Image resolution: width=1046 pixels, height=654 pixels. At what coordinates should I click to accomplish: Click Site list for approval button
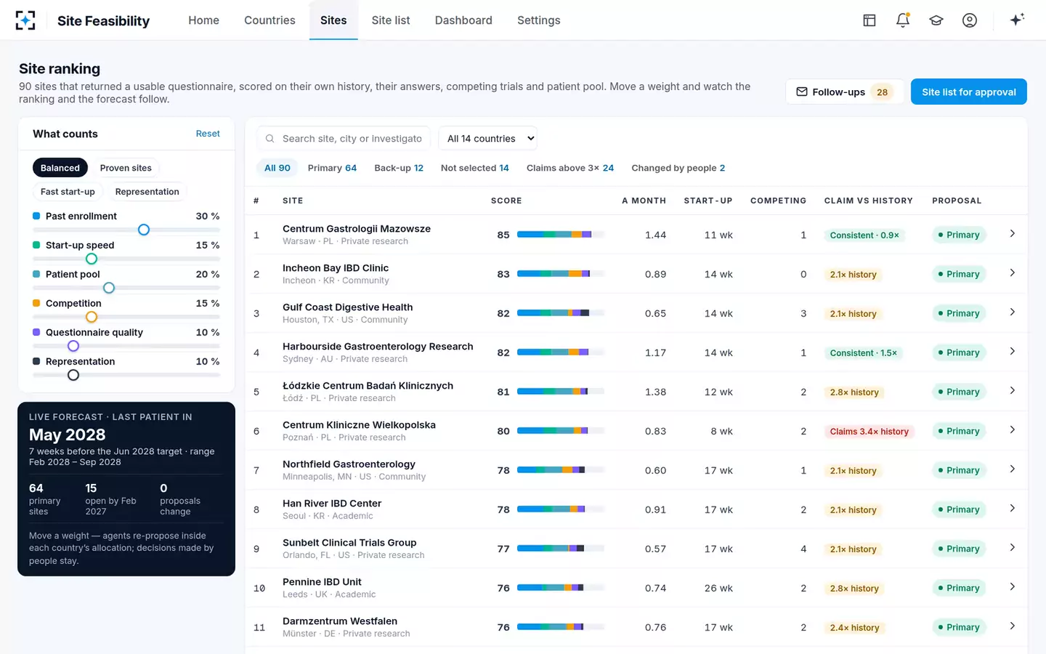point(969,92)
